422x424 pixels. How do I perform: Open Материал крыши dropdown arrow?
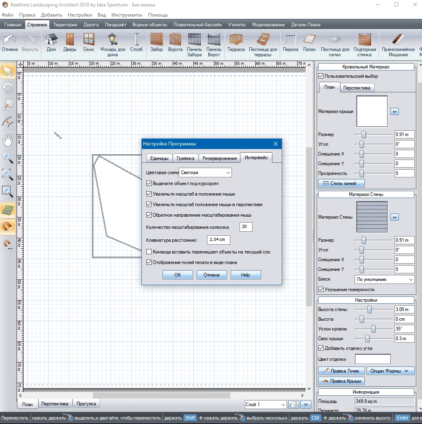394,111
